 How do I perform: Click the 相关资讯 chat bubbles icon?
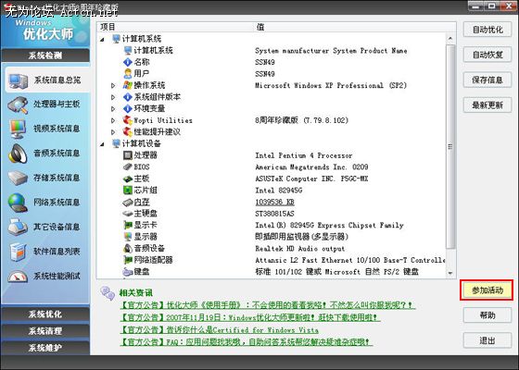[108, 293]
